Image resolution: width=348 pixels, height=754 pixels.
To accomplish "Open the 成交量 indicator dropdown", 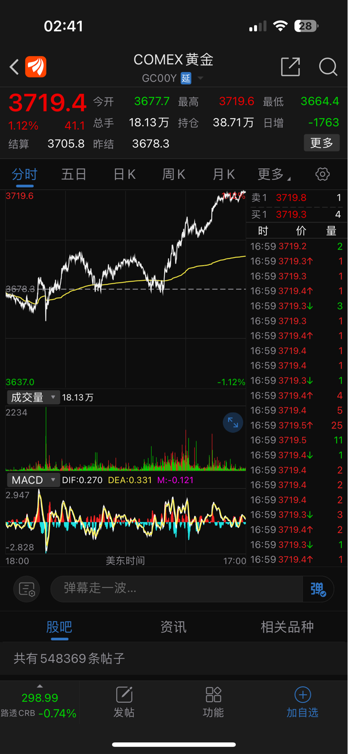I will 33,397.
